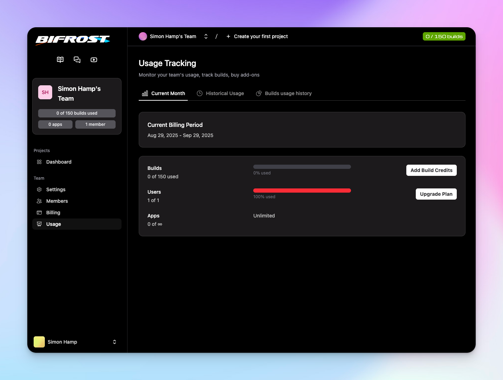Select the Current Month tab
Viewport: 503px width, 380px height.
click(x=164, y=93)
